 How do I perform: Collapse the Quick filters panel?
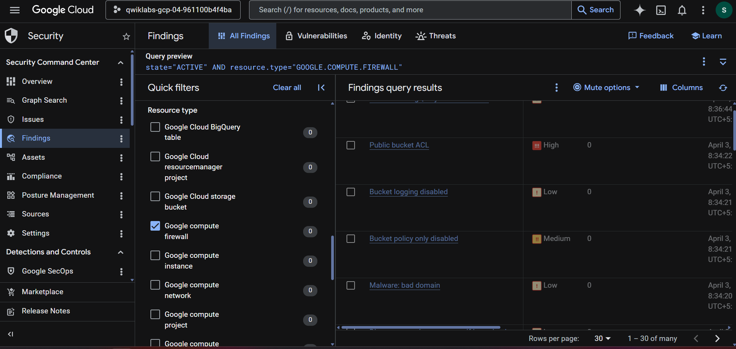click(x=321, y=88)
